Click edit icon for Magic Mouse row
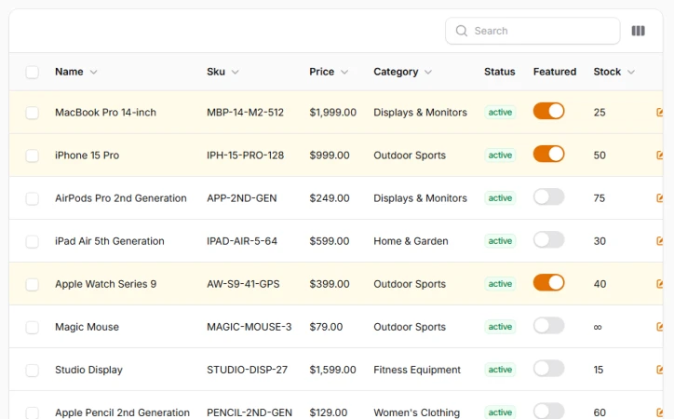 [x=659, y=327]
